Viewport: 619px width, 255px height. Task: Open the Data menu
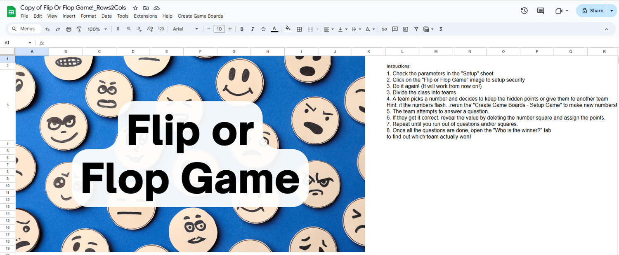click(106, 16)
